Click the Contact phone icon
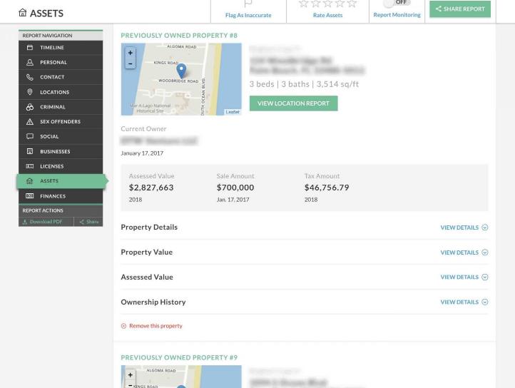This screenshot has height=388, width=515. point(30,77)
